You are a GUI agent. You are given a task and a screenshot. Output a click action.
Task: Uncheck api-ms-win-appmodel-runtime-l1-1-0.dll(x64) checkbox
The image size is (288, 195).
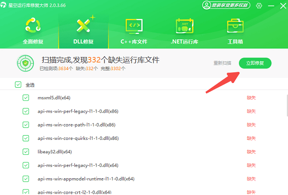[26, 179]
